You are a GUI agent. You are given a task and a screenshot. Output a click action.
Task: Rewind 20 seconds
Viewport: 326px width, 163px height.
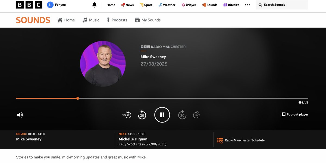pos(142,115)
